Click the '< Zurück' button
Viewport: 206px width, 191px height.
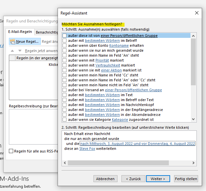click(x=133, y=179)
